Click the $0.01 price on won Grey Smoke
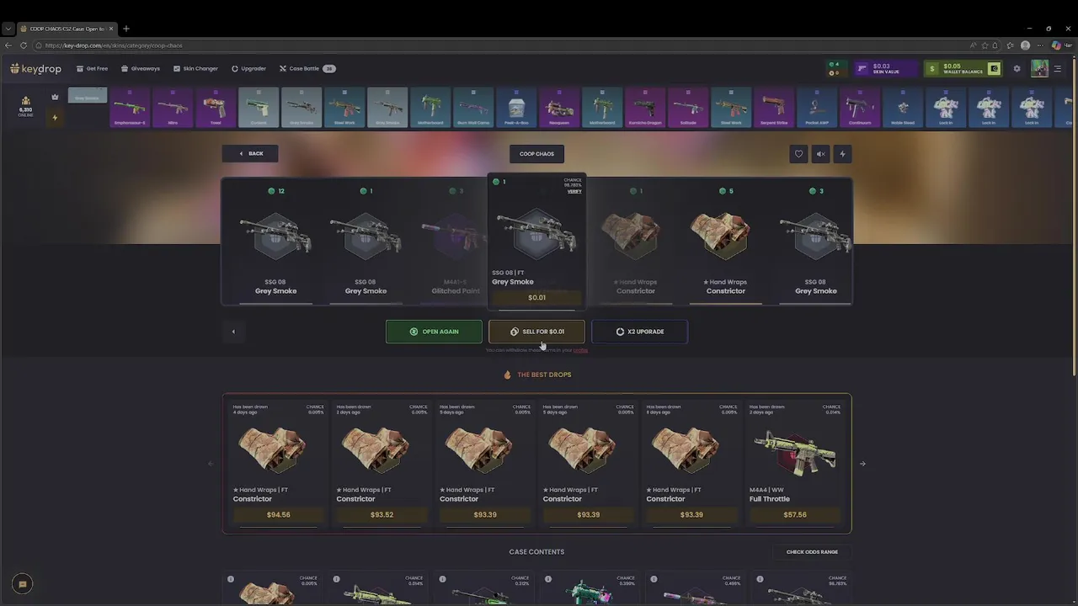The width and height of the screenshot is (1078, 606). (536, 297)
